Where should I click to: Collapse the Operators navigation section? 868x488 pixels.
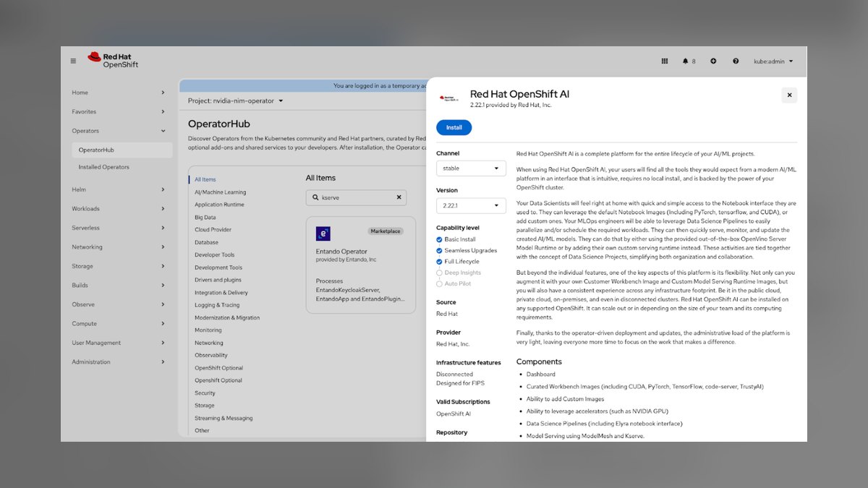click(119, 131)
